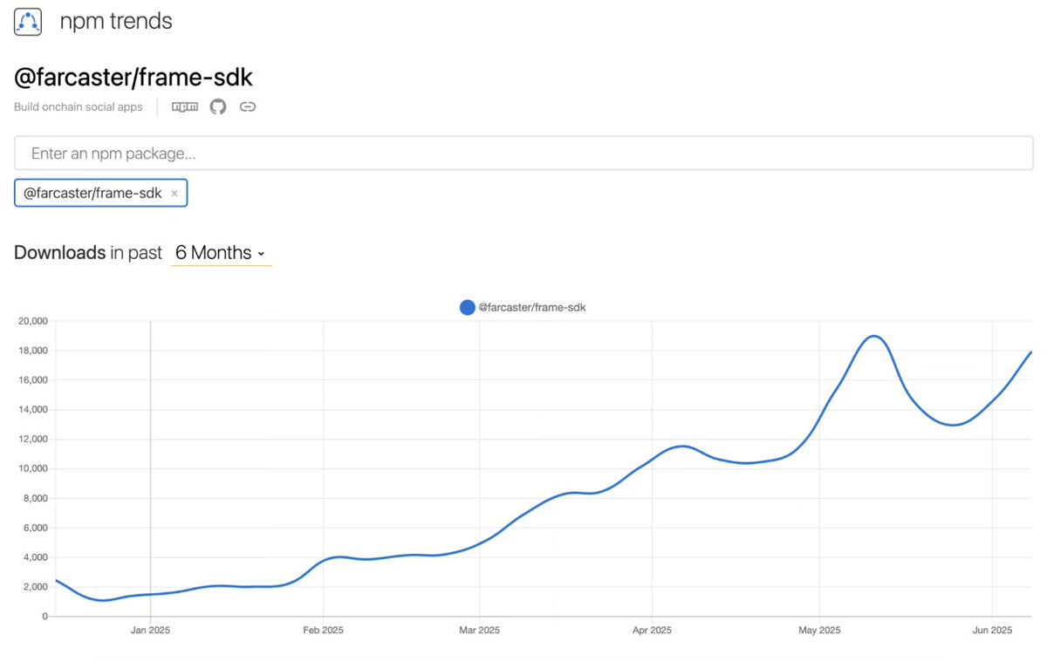Remove the @farcaster/frame-sdk package tag

click(x=174, y=194)
